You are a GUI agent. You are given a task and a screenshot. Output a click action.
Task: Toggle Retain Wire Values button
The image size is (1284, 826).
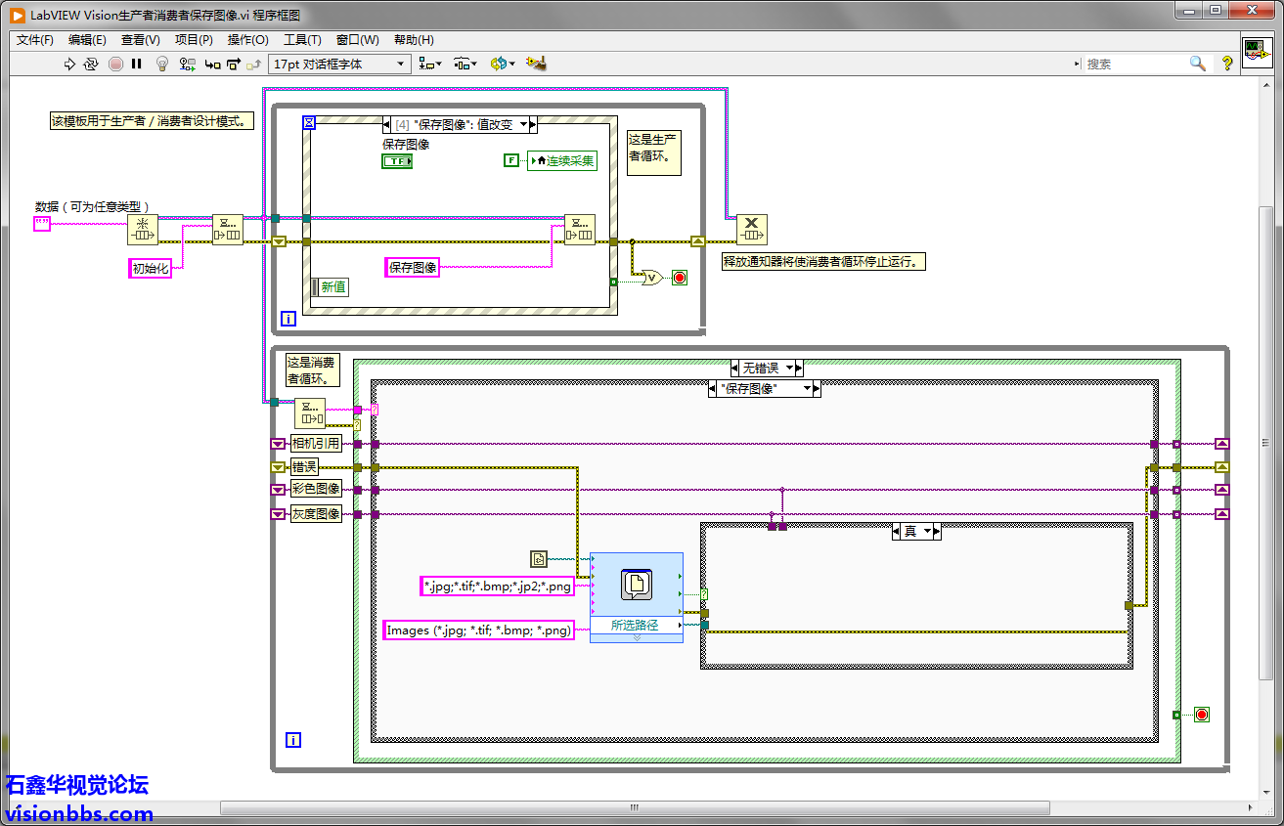click(x=188, y=64)
